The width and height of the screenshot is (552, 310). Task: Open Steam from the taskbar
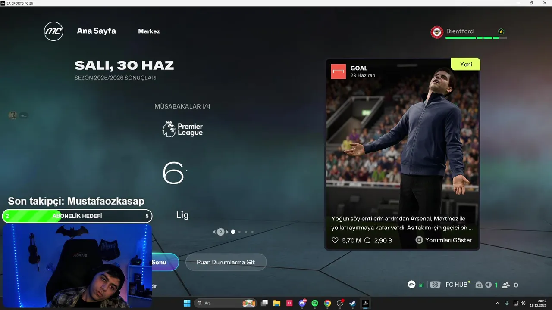353,303
